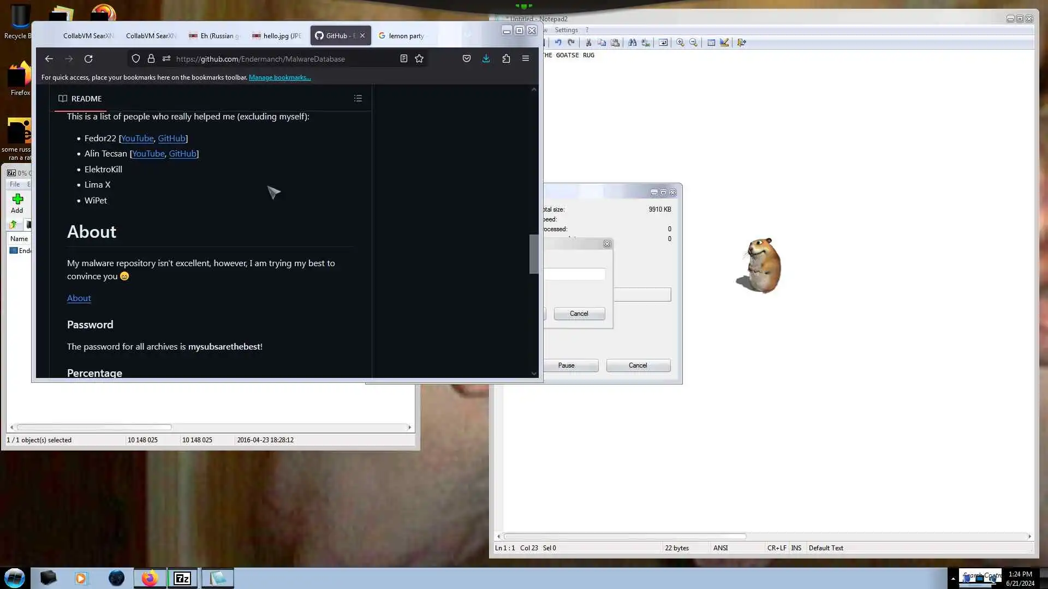This screenshot has height=589, width=1048.
Task: Open Find with the binoculars icon
Action: (x=632, y=43)
